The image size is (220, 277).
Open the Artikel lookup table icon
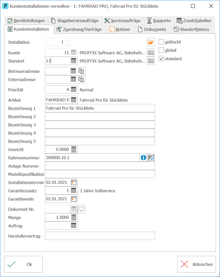(74, 100)
